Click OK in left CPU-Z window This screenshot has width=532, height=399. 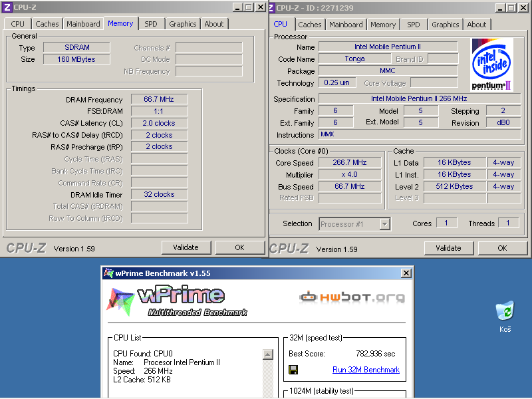pyautogui.click(x=239, y=247)
